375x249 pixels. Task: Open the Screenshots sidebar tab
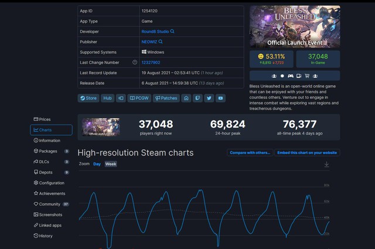(51, 215)
